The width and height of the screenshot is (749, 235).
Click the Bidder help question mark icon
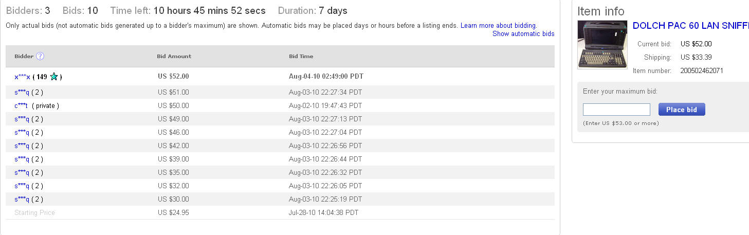pyautogui.click(x=40, y=56)
